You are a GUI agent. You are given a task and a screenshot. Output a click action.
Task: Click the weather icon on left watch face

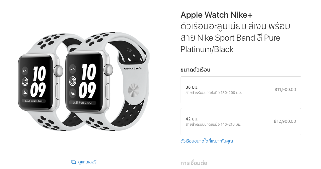pyautogui.click(x=25, y=93)
